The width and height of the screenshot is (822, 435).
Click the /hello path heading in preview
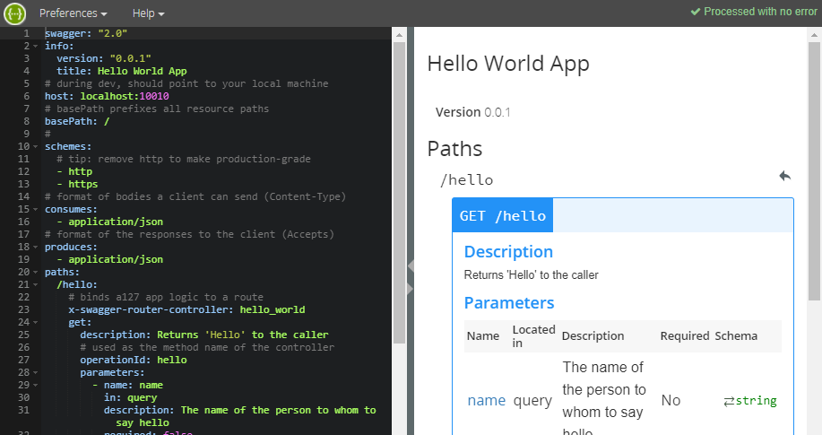click(466, 179)
